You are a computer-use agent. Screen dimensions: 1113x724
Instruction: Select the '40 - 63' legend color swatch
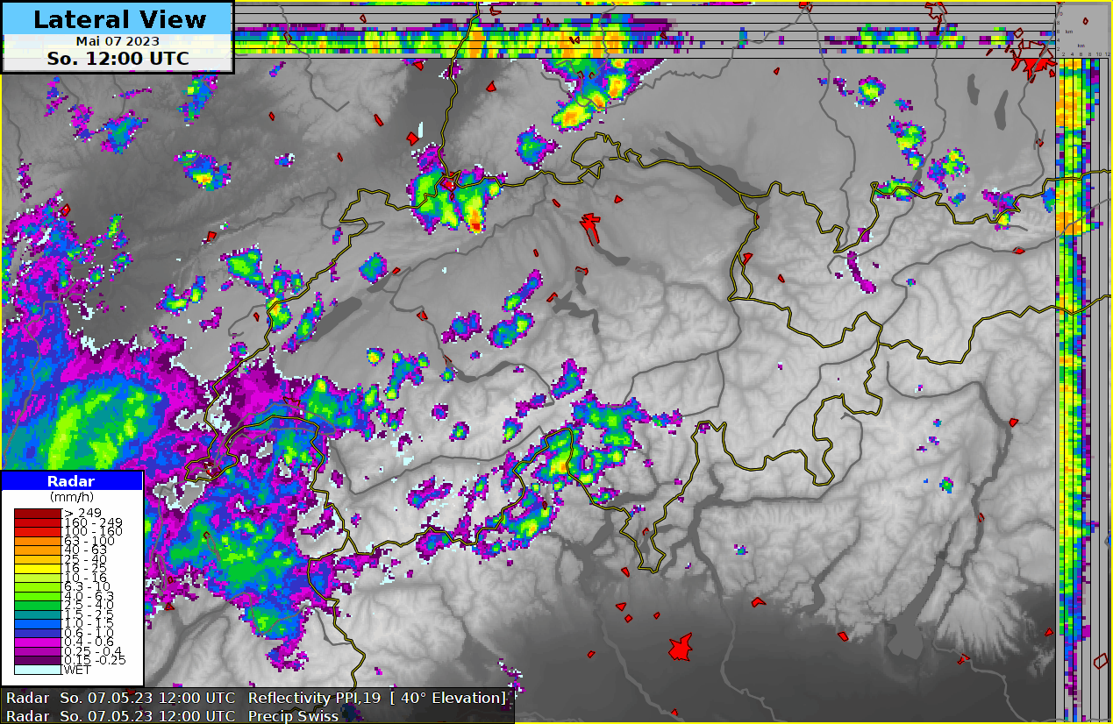(38, 550)
